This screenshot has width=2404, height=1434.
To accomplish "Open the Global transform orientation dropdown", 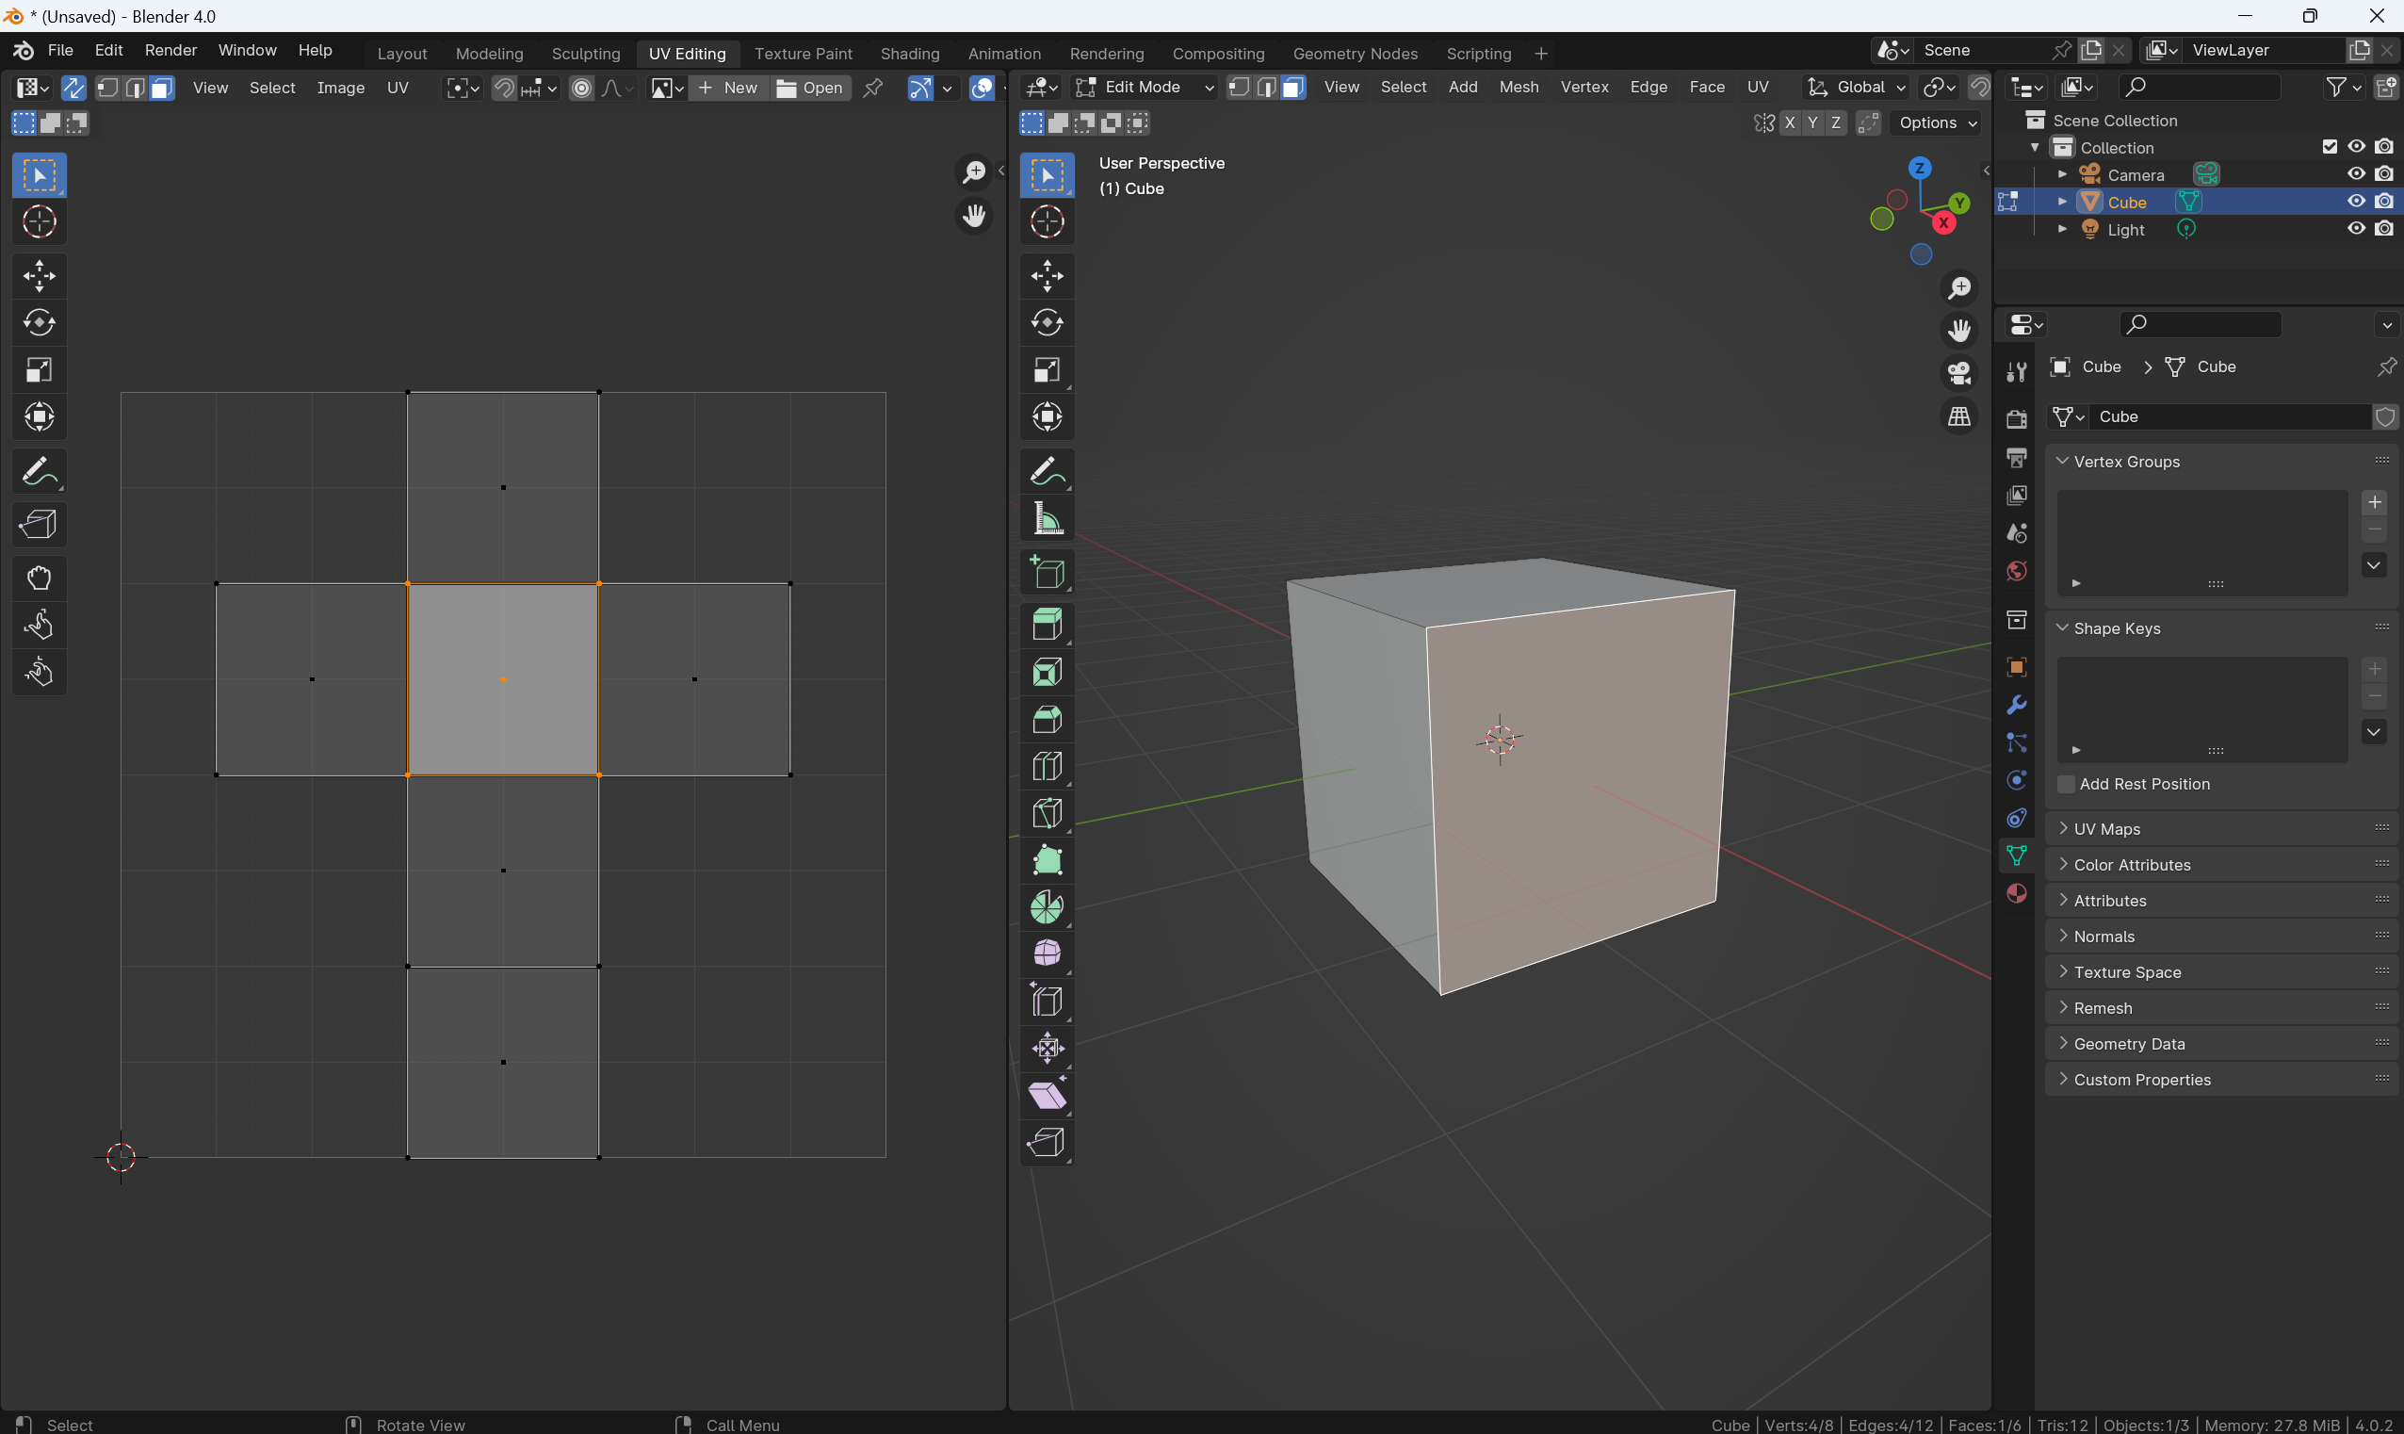I will coord(1859,87).
